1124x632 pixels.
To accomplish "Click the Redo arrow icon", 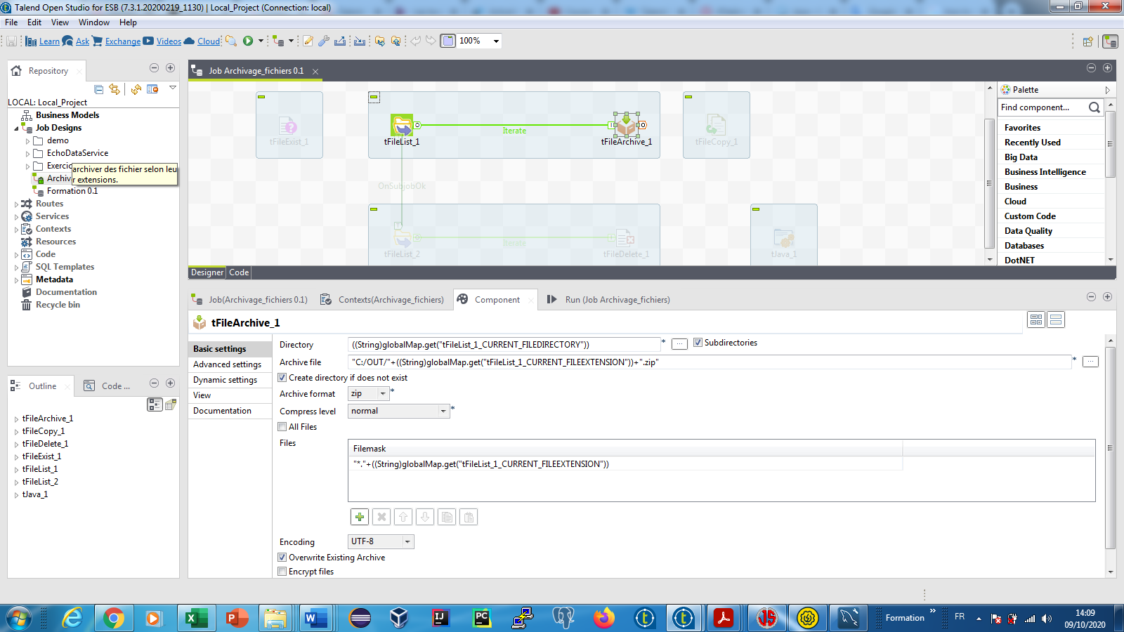I will 431,41.
